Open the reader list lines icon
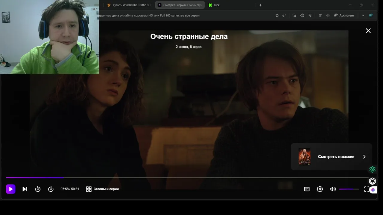Image resolution: width=383 pixels, height=215 pixels. tap(320, 15)
